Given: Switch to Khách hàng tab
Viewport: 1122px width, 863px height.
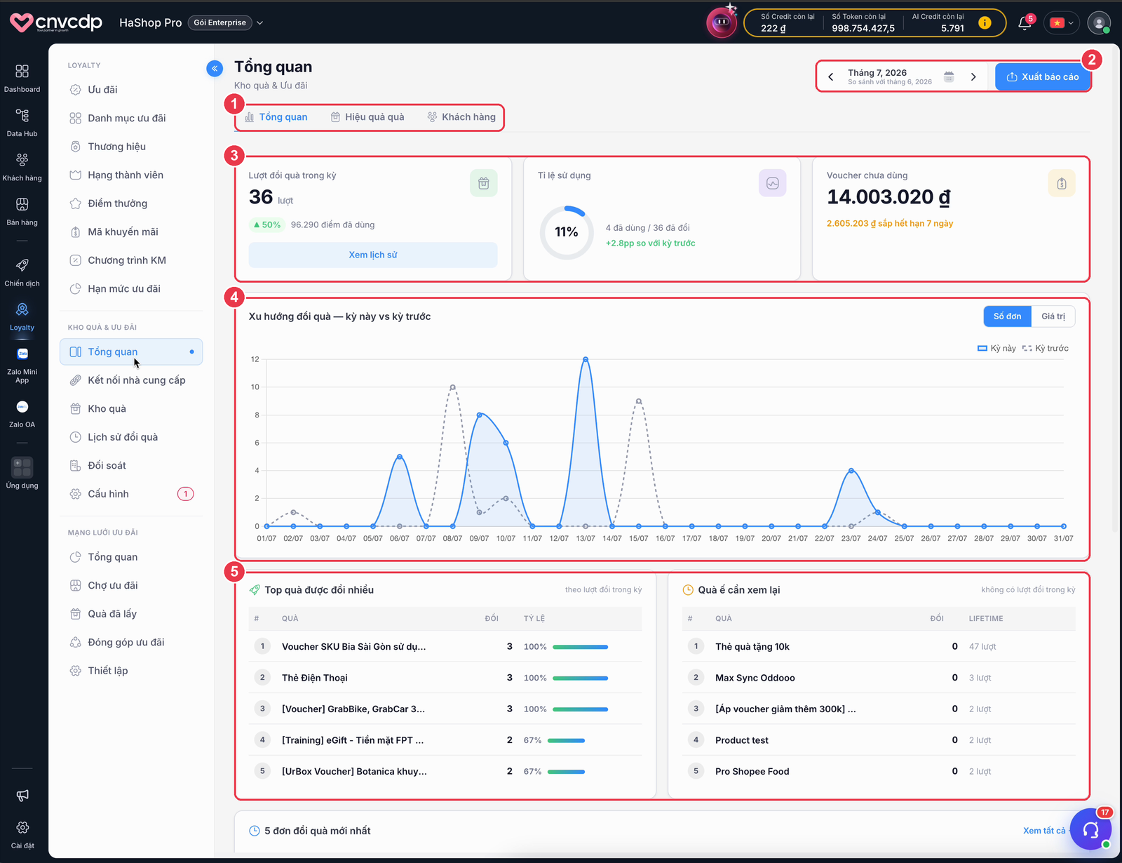Looking at the screenshot, I should click(461, 117).
